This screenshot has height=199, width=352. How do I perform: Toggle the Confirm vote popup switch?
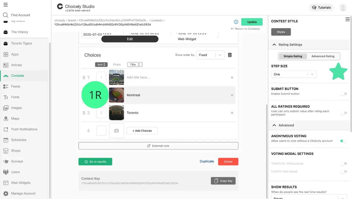(344, 172)
